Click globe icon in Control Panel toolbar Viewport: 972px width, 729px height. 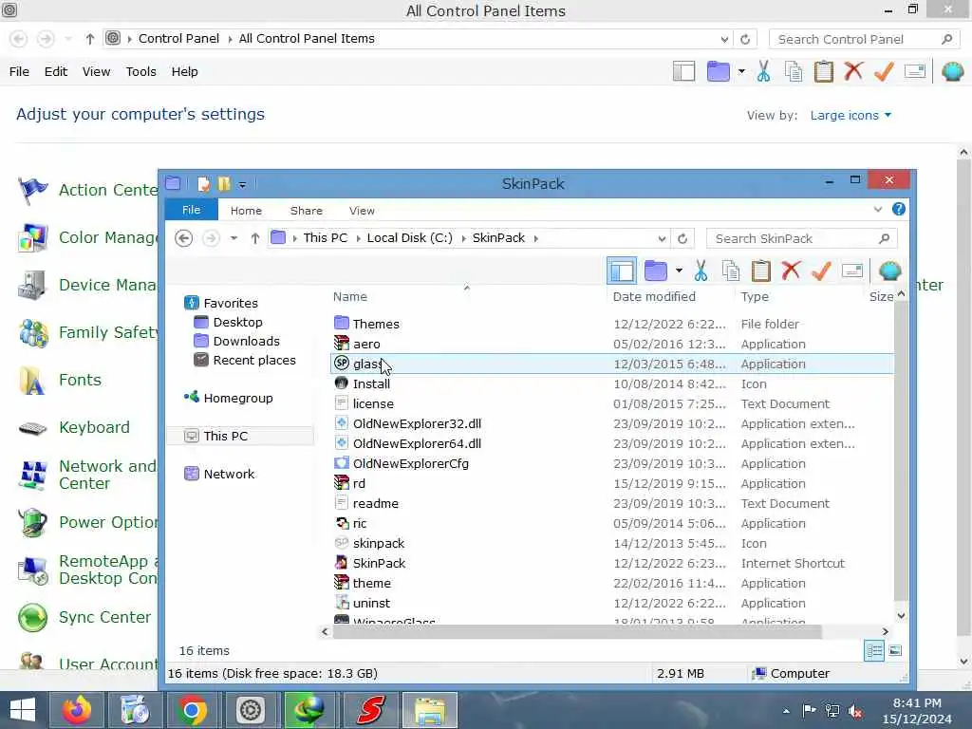pos(952,71)
